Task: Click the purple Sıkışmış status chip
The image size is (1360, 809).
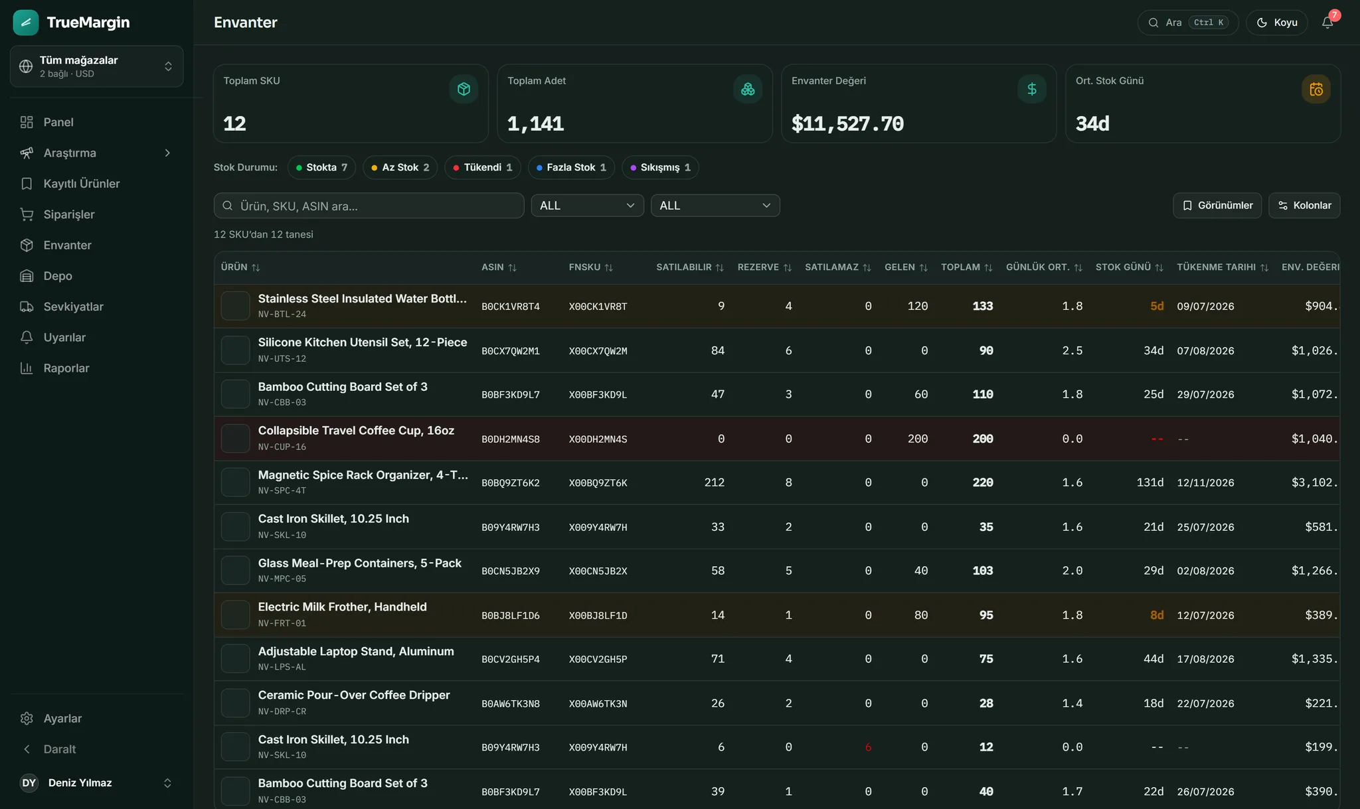Action: pos(660,167)
